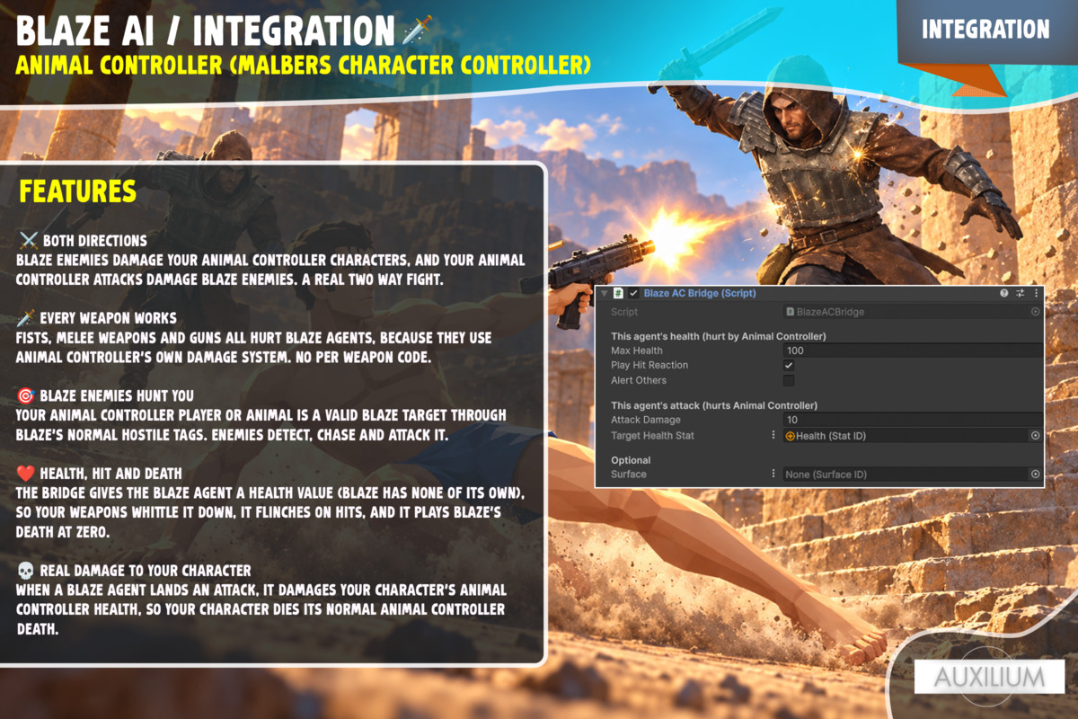Click the Play Hit Reaction label

tap(649, 365)
